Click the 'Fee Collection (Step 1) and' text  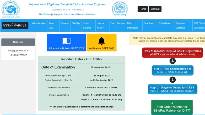[58, 76]
